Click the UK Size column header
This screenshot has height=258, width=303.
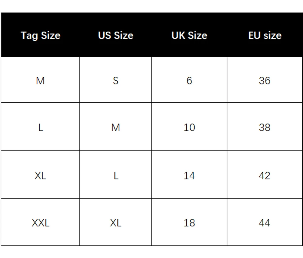(189, 35)
